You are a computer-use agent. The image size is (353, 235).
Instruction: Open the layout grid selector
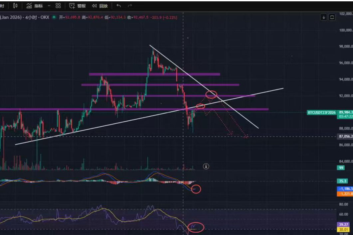58,6
